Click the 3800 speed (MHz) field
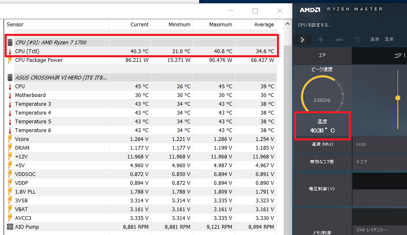Image resolution: width=407 pixels, height=235 pixels. [379, 145]
